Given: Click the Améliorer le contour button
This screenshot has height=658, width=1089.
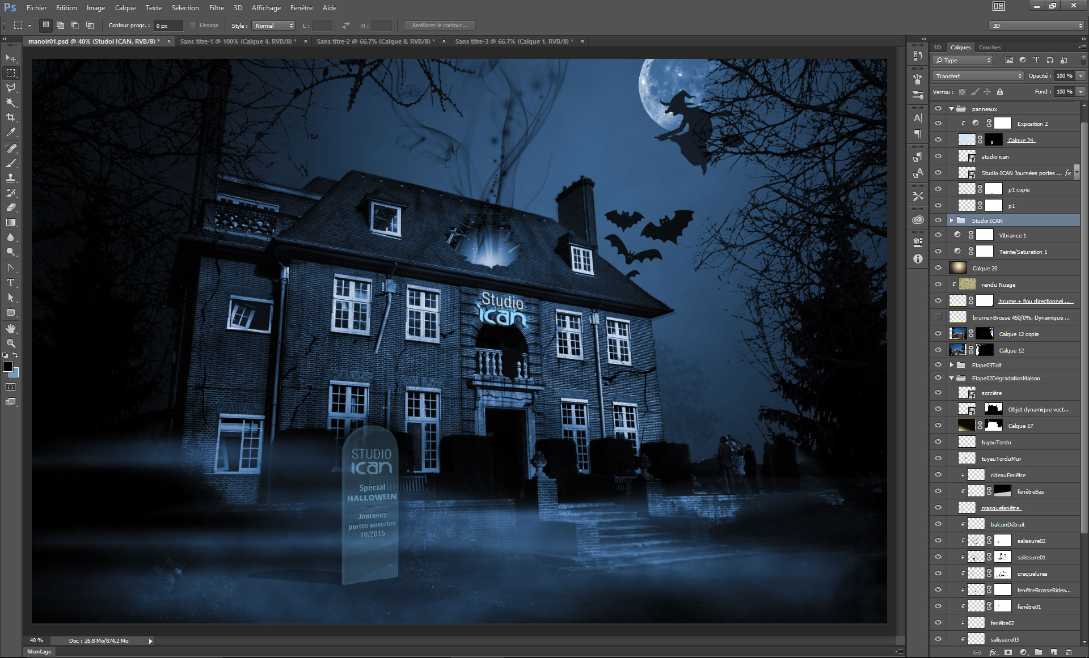Looking at the screenshot, I should tap(440, 26).
